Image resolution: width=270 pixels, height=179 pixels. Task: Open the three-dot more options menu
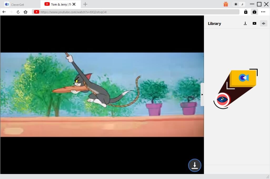(263, 12)
